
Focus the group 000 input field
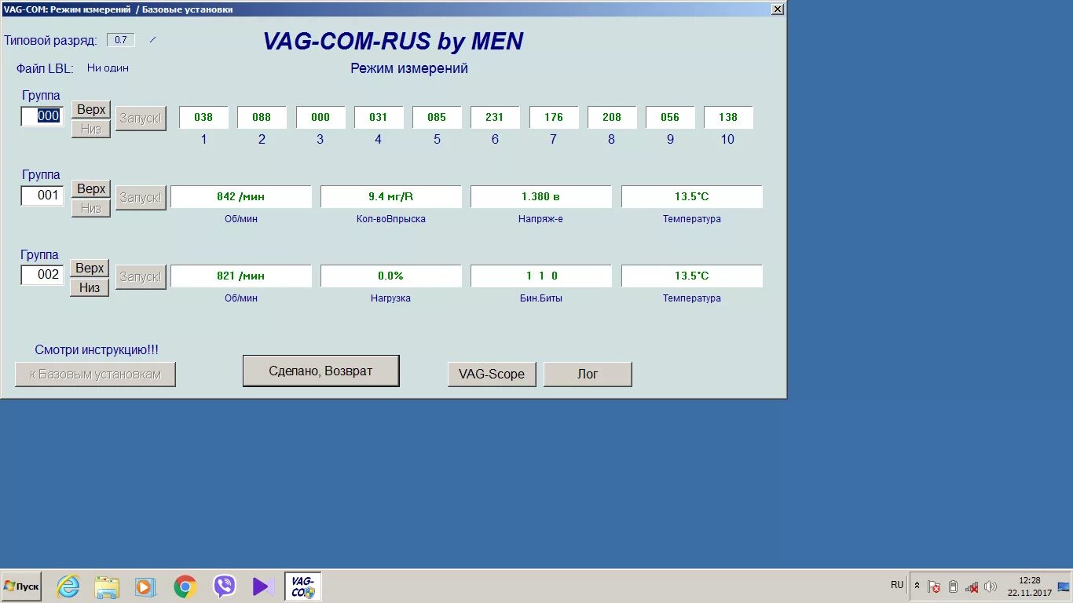click(x=42, y=116)
